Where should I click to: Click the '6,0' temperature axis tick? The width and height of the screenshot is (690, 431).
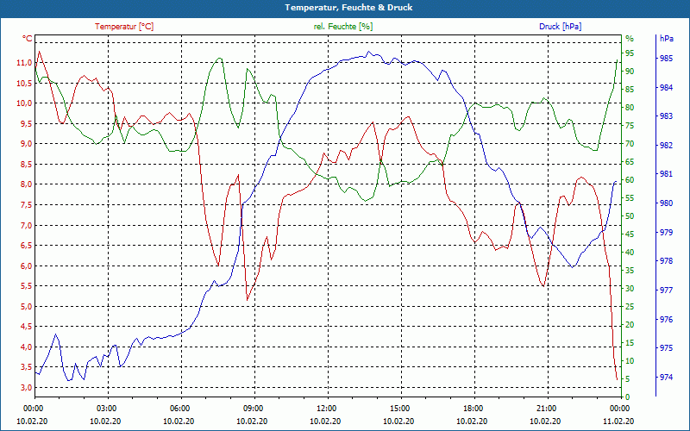click(26, 266)
